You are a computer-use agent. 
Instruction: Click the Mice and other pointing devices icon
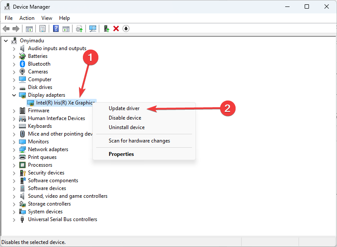coord(22,134)
